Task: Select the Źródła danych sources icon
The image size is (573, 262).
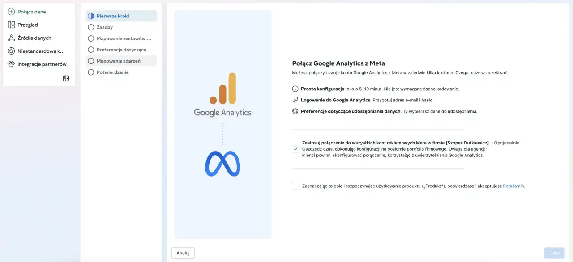Action: pos(11,38)
